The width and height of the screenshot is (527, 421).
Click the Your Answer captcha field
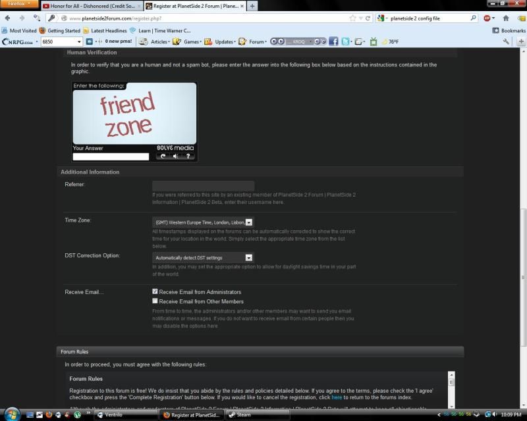tap(111, 157)
